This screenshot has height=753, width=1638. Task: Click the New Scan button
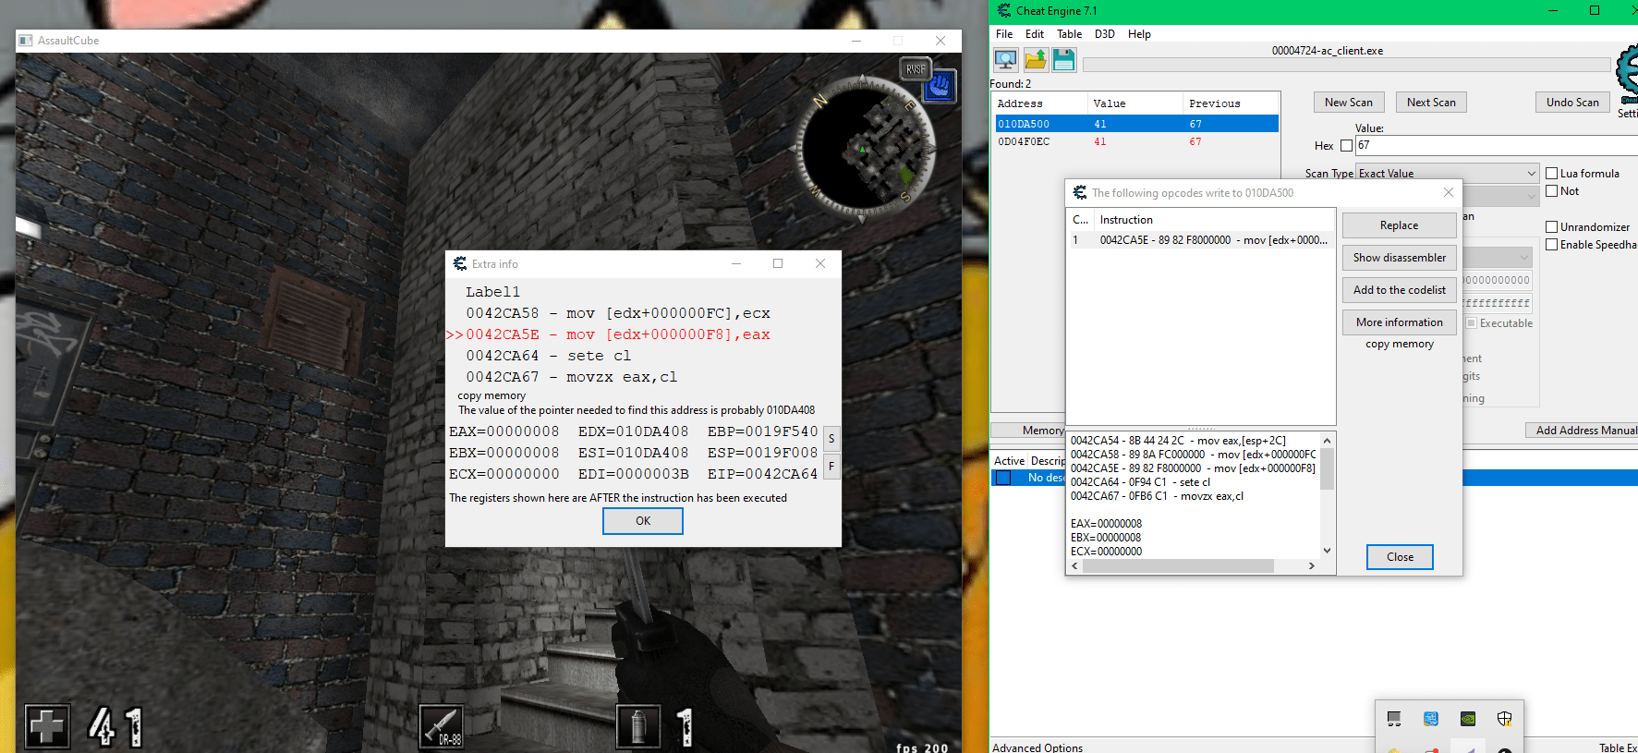point(1349,103)
